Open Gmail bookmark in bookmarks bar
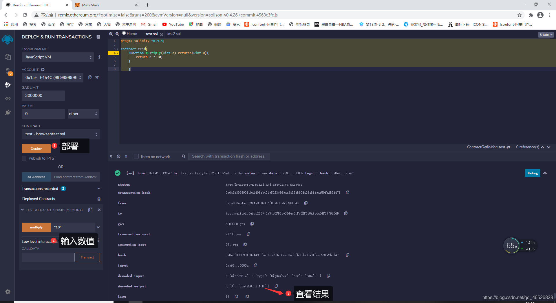The height and width of the screenshot is (303, 556). click(x=149, y=25)
